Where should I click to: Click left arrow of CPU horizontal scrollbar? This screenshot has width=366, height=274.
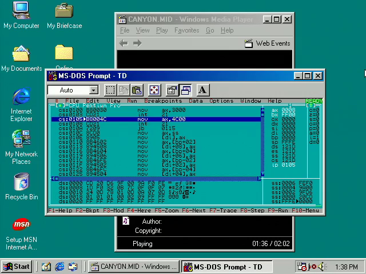(x=53, y=179)
